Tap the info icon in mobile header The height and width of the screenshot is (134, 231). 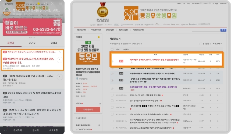[x=53, y=3]
